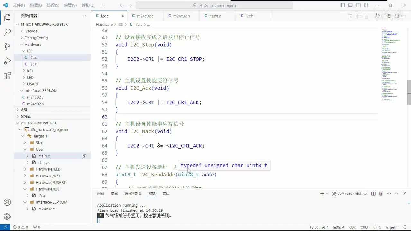Viewport: 411px width, 231px height.
Task: Open the Explorer view in activity bar
Action: coord(7,18)
